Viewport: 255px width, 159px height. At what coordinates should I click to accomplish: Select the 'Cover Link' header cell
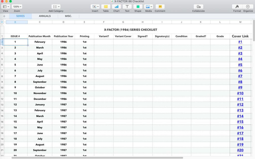pyautogui.click(x=240, y=36)
